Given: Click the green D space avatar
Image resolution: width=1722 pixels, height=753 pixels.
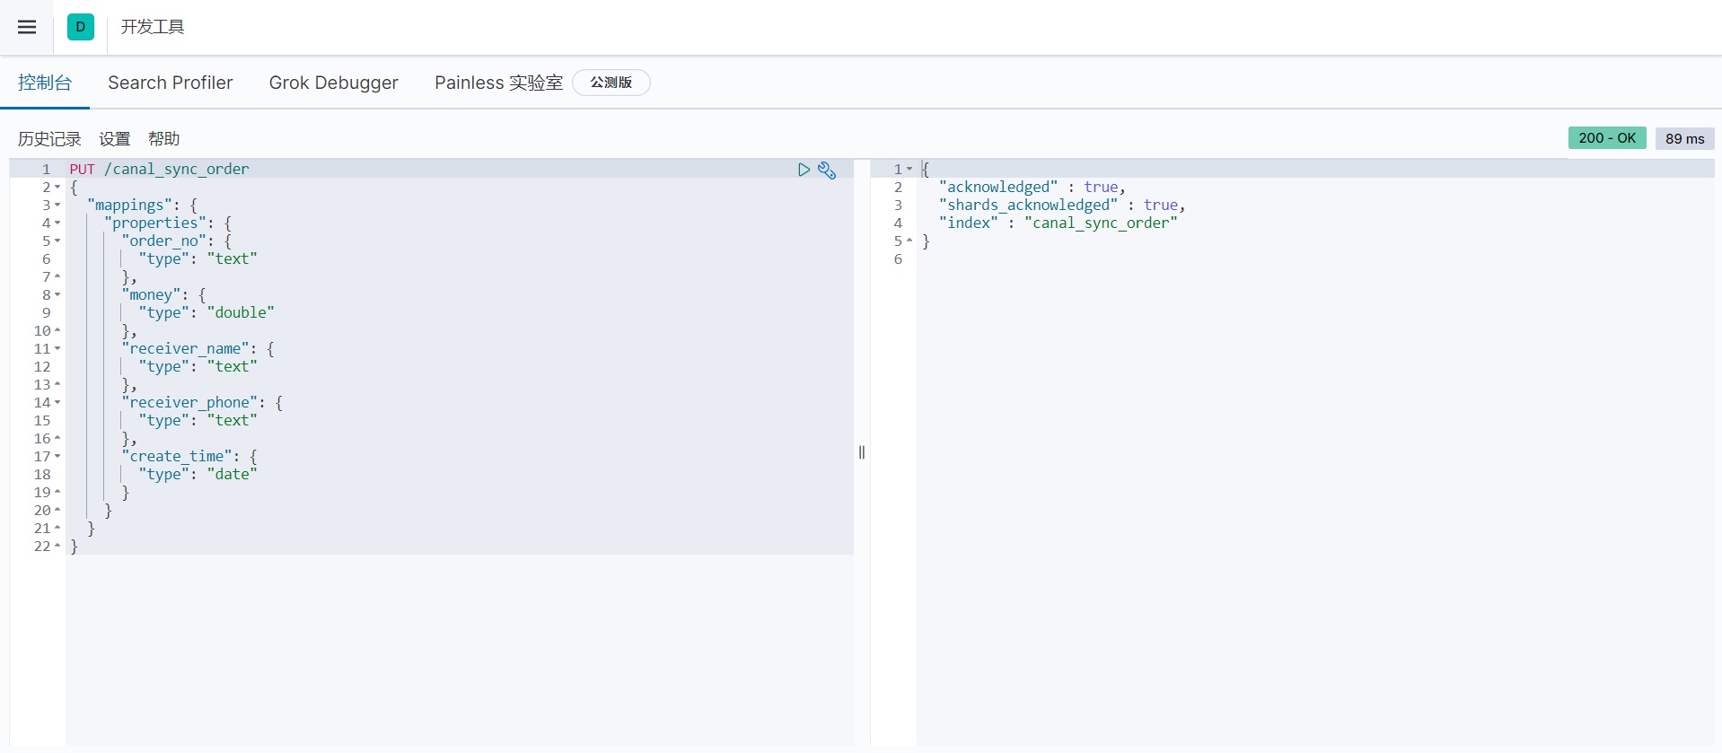Looking at the screenshot, I should [x=80, y=27].
